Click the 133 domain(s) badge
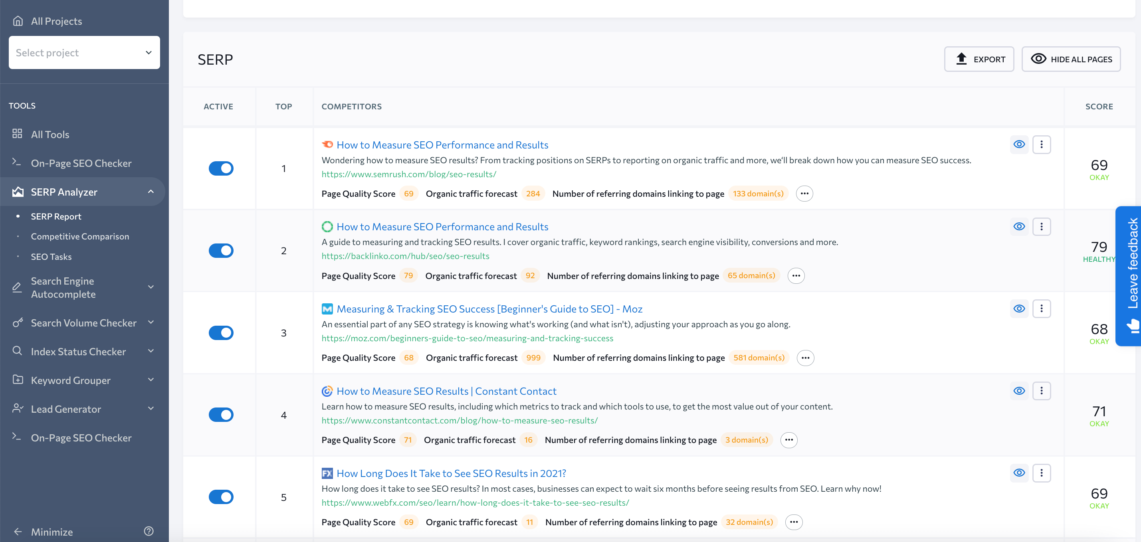The height and width of the screenshot is (542, 1141). 758,194
